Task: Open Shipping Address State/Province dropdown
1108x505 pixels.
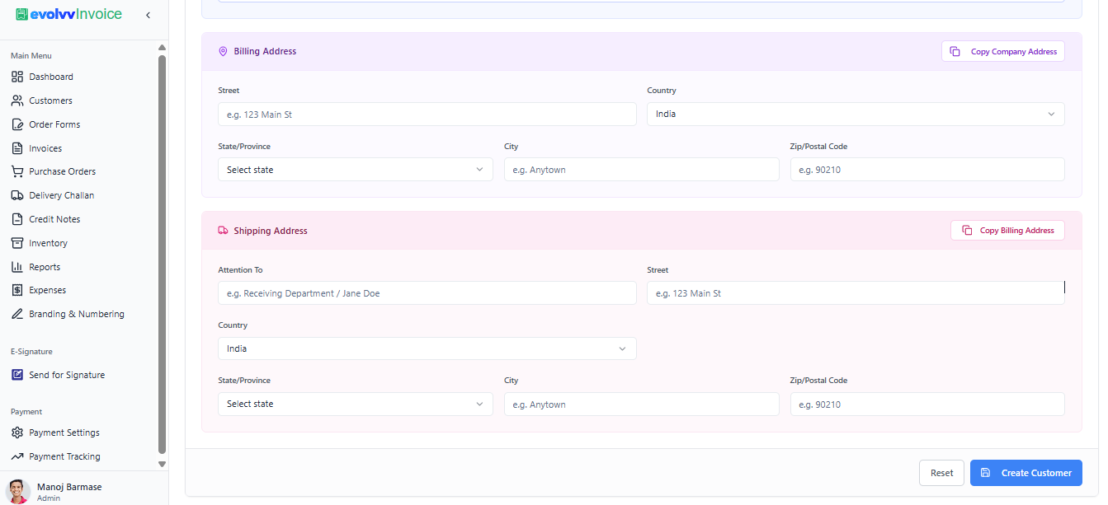Action: [x=356, y=404]
